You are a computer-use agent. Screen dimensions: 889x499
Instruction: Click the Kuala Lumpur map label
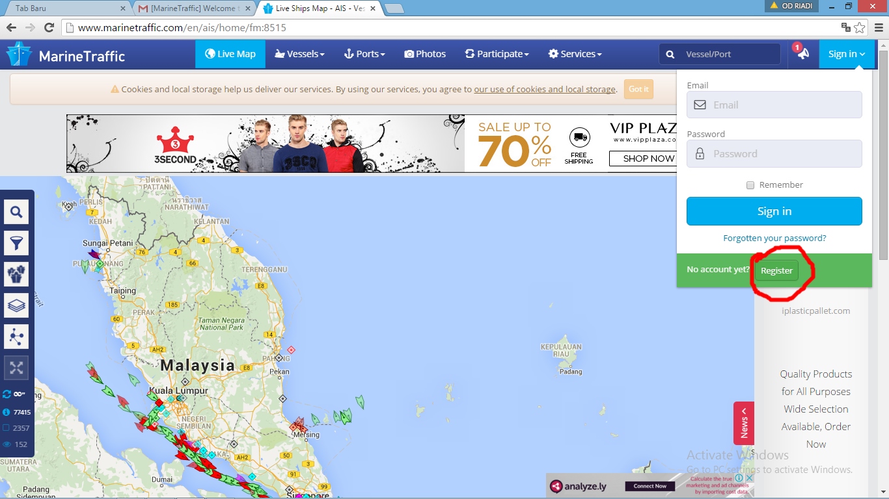coord(178,391)
